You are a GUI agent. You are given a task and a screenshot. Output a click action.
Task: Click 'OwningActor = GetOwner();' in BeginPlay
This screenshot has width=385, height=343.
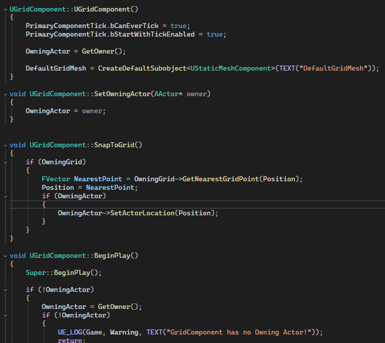point(92,306)
